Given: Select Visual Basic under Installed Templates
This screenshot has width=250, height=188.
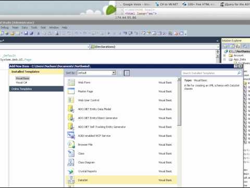Looking at the screenshot, I should tap(22, 78).
